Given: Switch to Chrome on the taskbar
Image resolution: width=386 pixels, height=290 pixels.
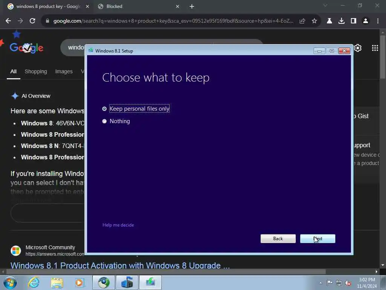Looking at the screenshot, I should [x=104, y=282].
